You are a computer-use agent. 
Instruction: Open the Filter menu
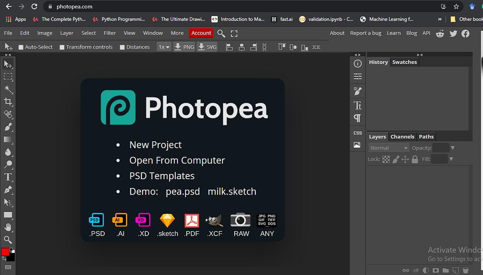click(x=109, y=33)
